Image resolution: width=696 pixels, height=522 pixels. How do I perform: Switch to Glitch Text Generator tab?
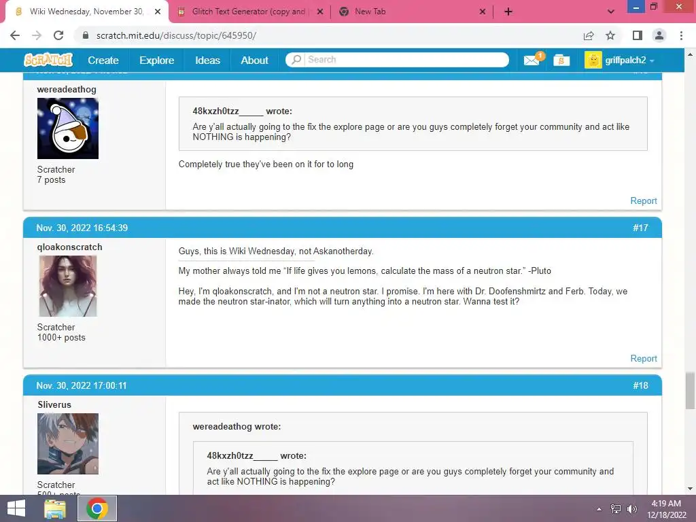(249, 12)
